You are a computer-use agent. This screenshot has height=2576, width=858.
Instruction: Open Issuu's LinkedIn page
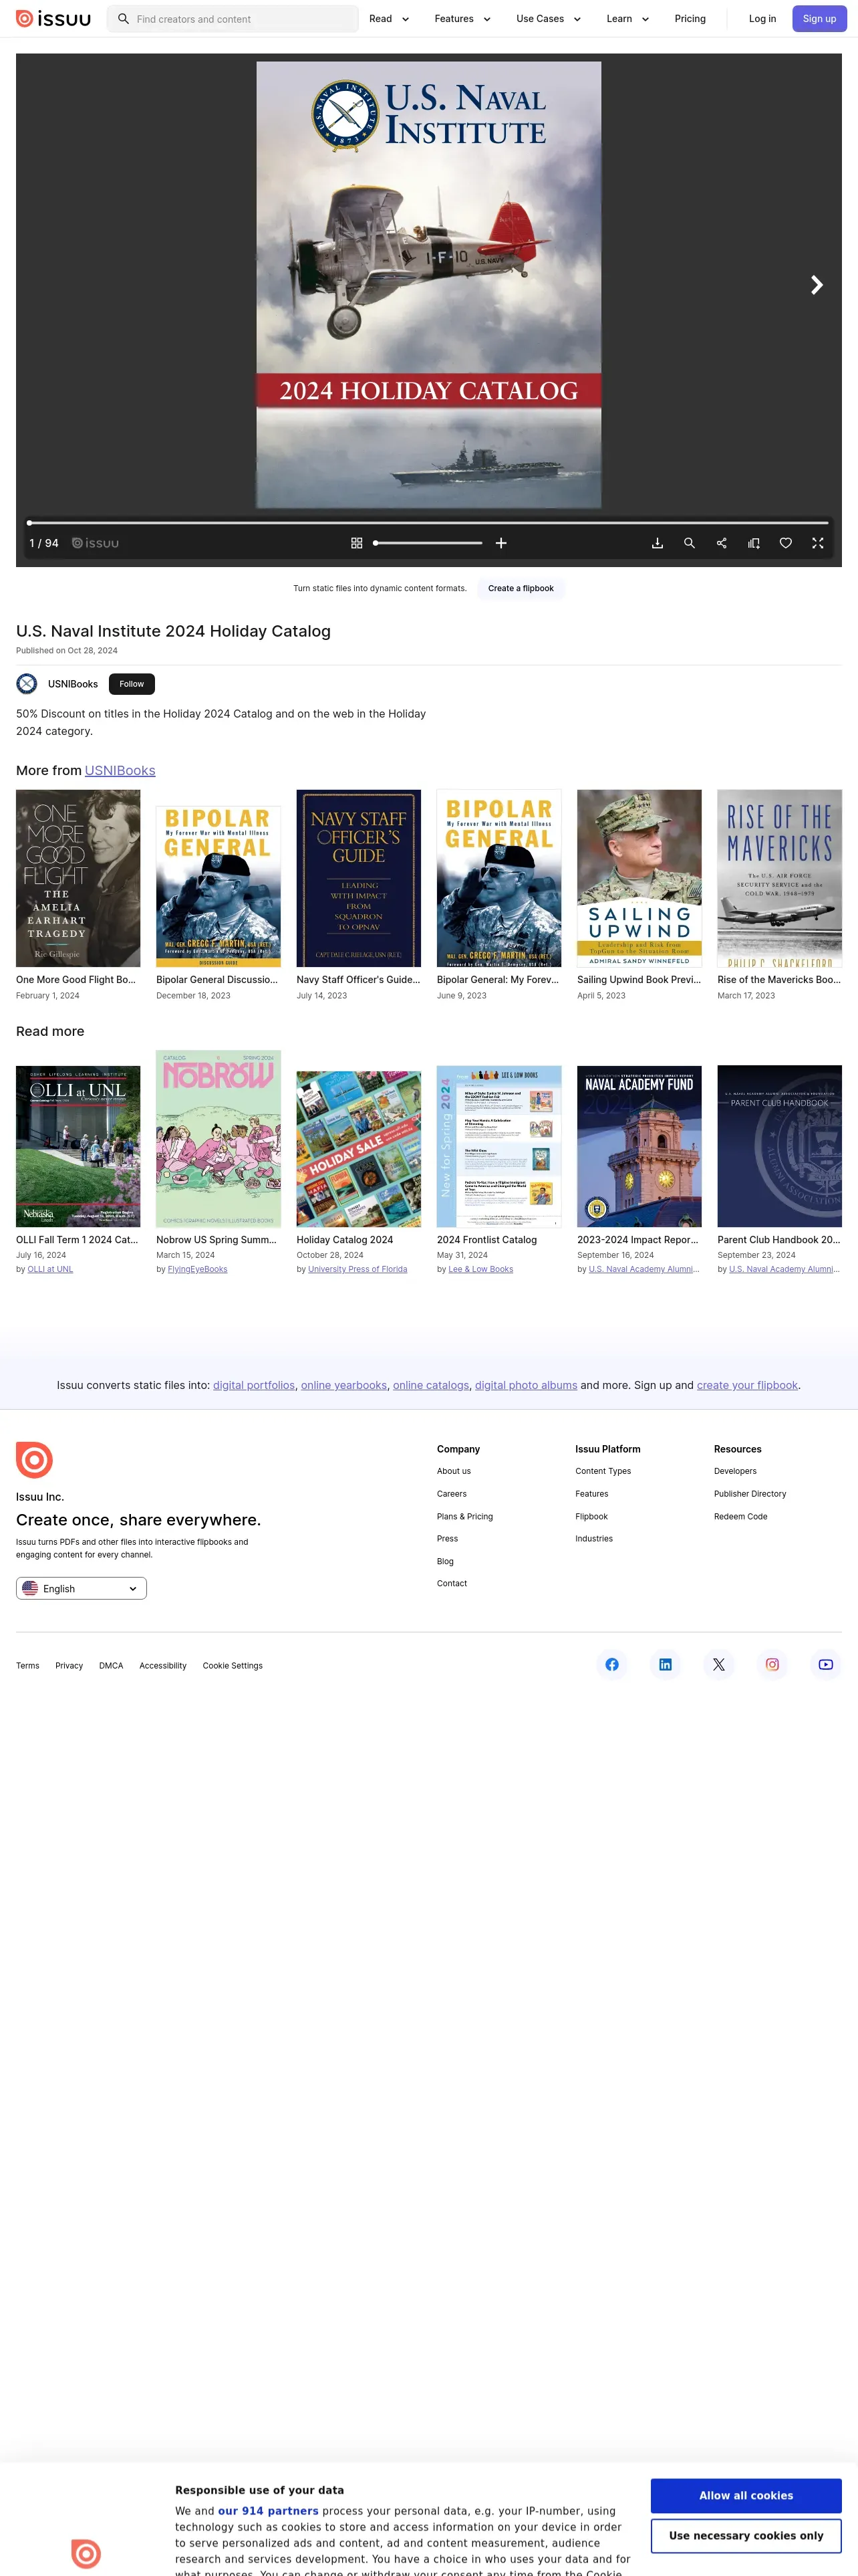coord(666,1664)
